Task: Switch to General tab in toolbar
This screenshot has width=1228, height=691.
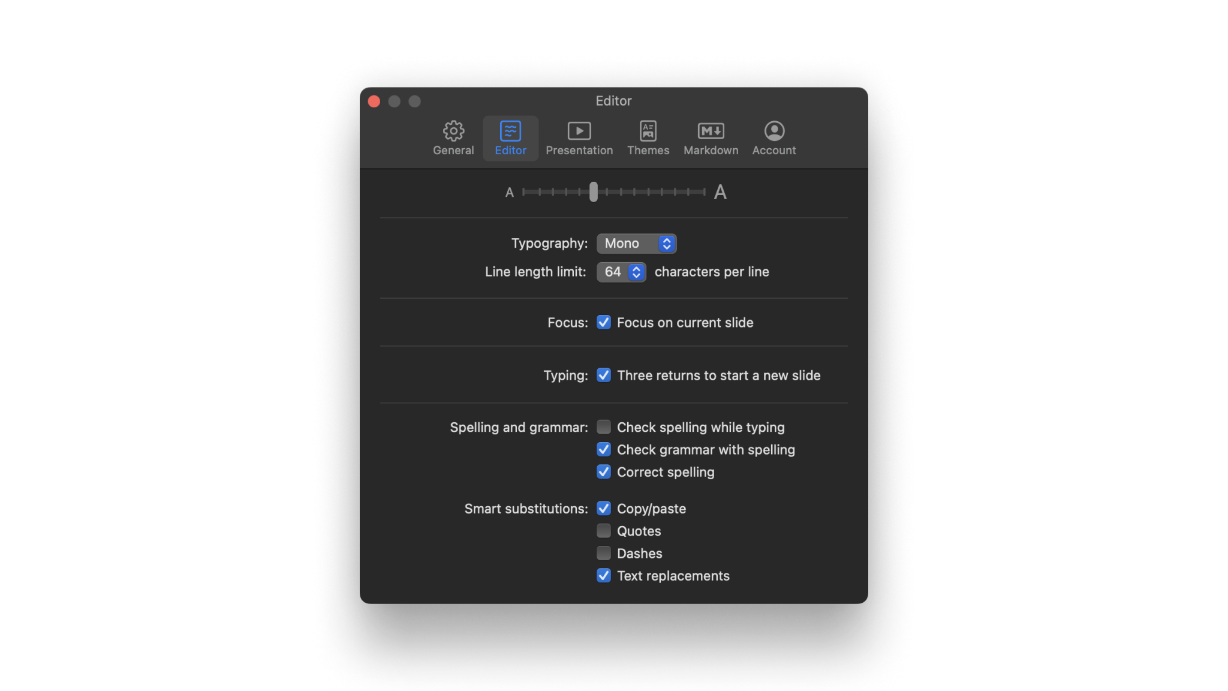Action: tap(454, 139)
